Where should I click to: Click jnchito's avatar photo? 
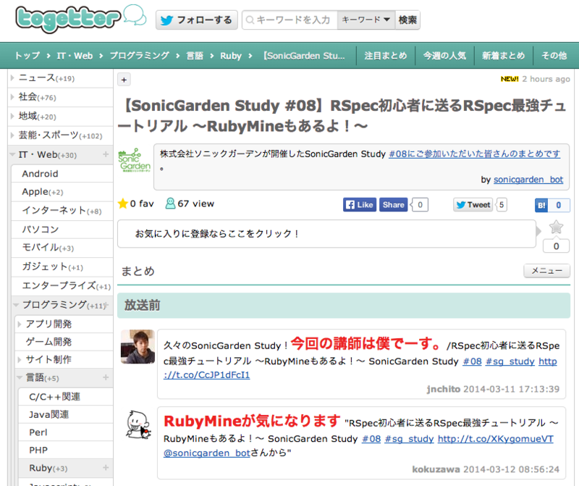click(x=138, y=347)
